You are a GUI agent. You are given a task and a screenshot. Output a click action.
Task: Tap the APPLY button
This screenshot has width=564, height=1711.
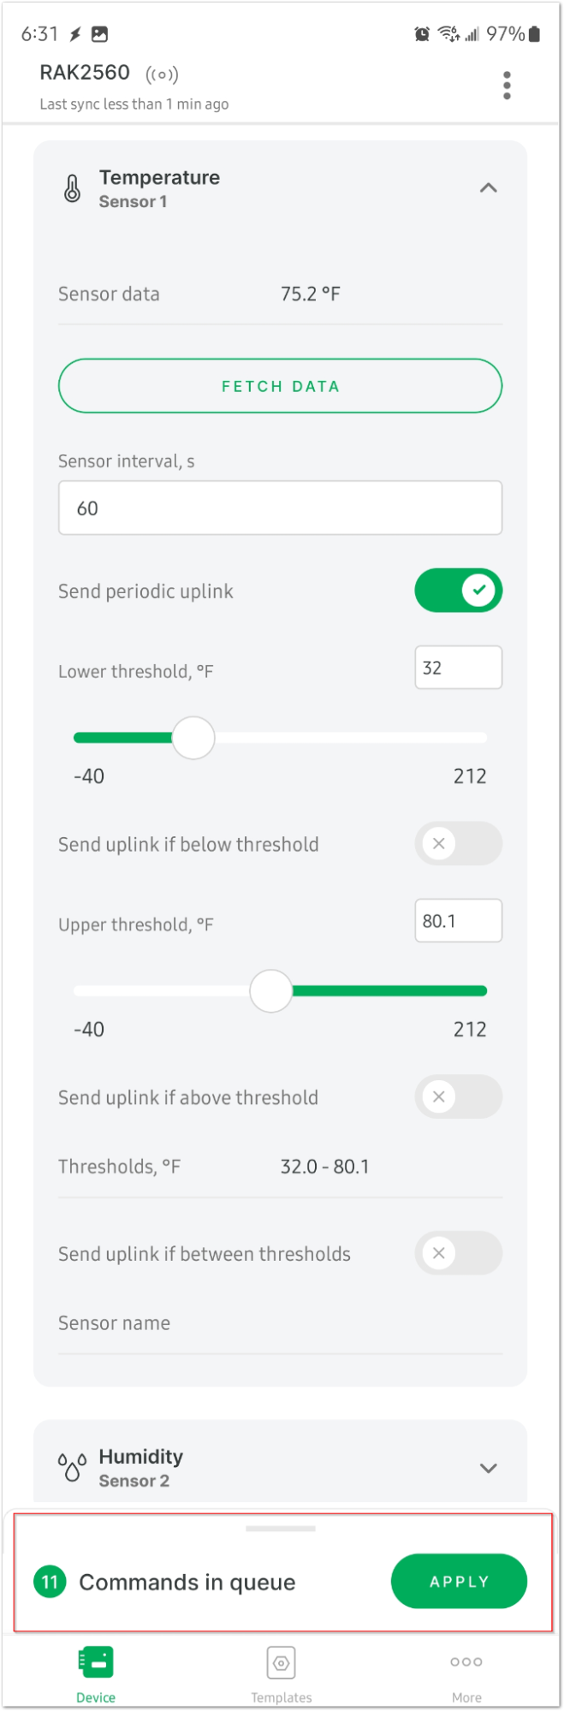pos(460,1582)
